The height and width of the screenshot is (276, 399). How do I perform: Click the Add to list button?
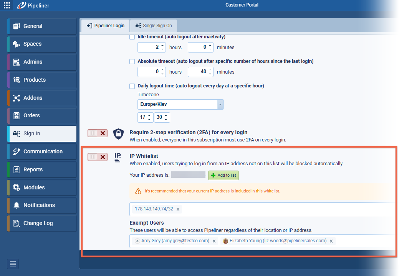click(223, 175)
